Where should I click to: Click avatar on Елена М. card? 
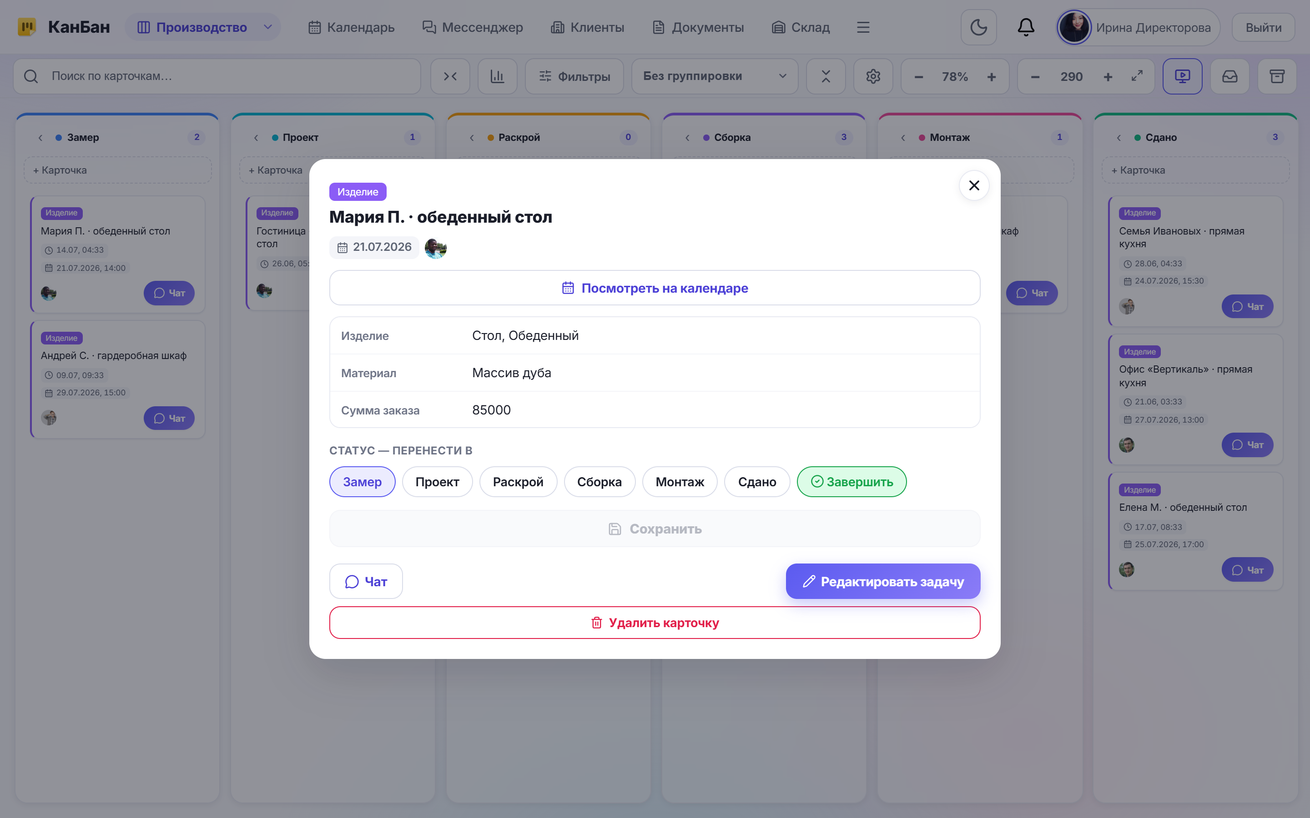[x=1127, y=569]
